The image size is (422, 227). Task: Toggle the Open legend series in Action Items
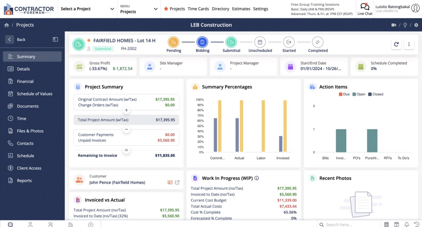[x=359, y=94]
